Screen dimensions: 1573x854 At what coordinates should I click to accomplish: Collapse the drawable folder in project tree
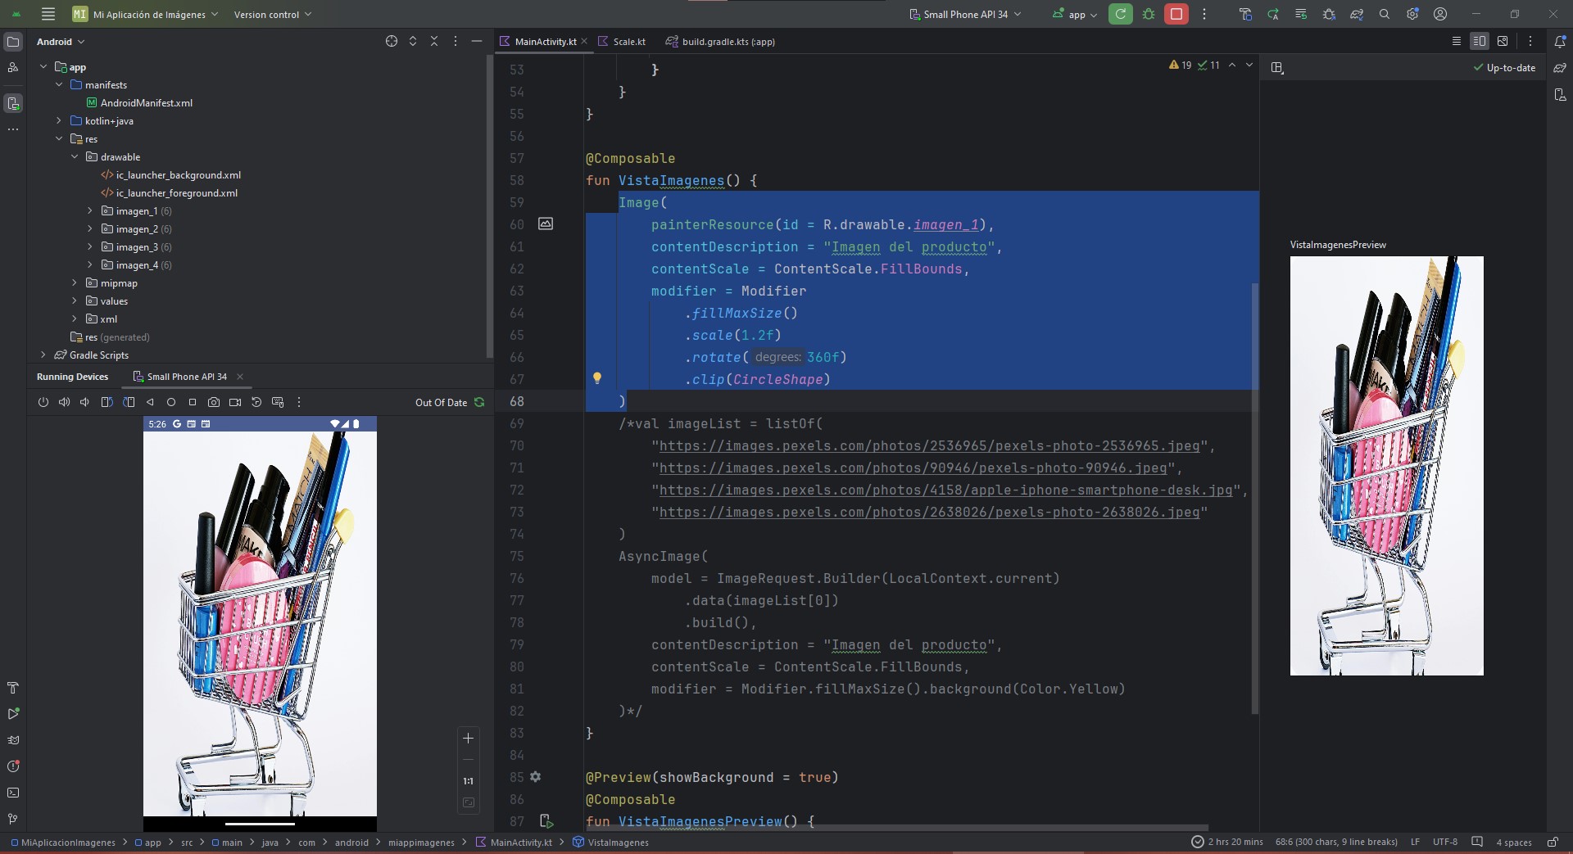pos(75,157)
